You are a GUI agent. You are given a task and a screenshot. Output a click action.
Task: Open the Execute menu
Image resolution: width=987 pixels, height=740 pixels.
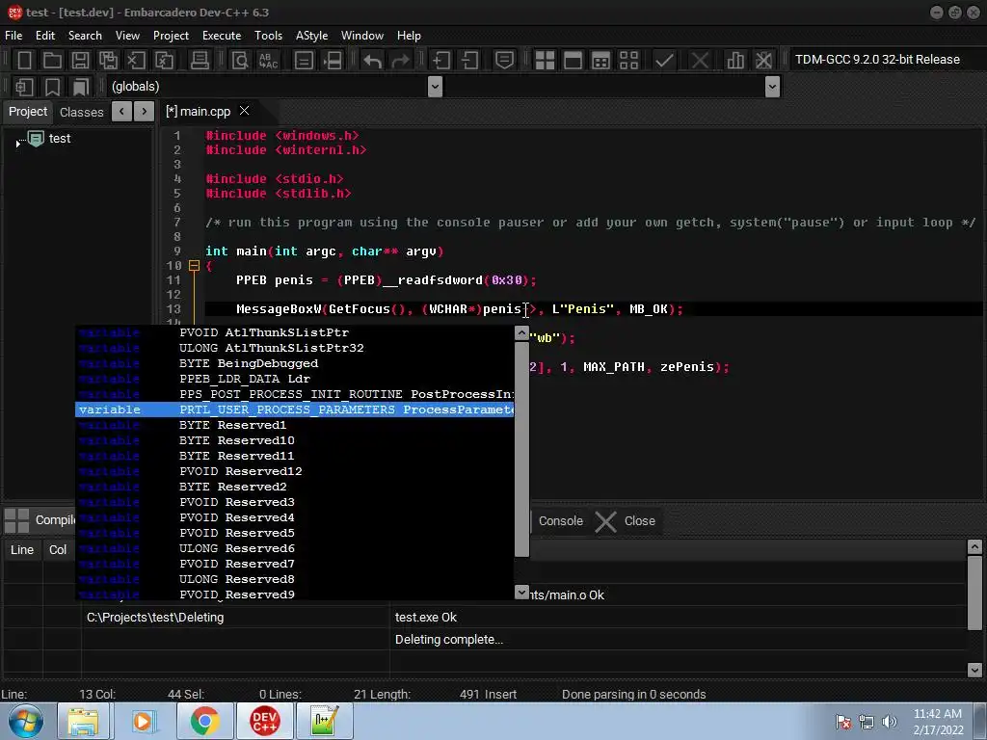222,36
